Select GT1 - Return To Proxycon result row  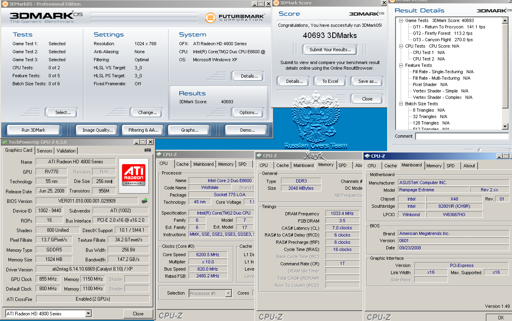tap(449, 27)
